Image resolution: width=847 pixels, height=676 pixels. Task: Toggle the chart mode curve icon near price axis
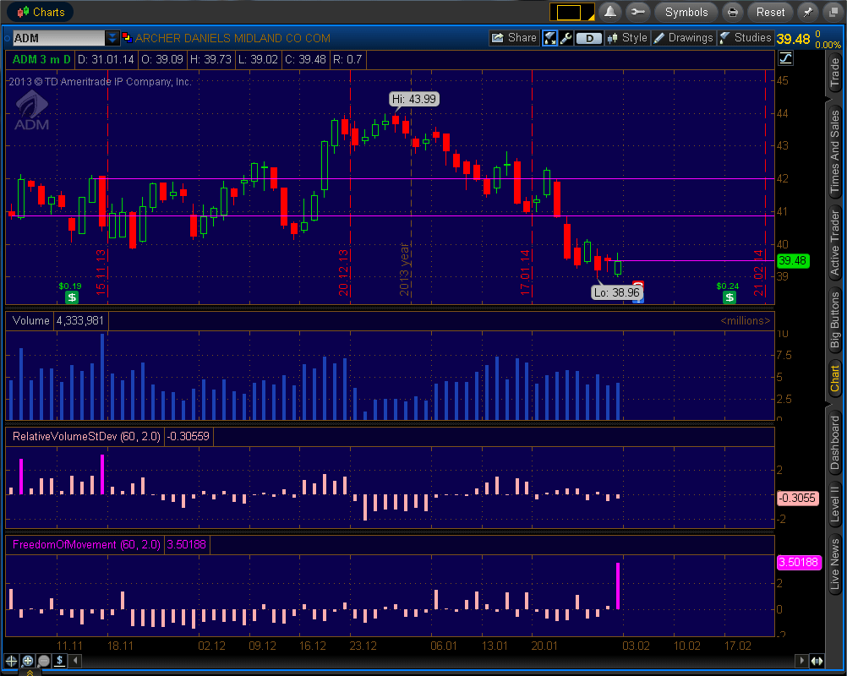[786, 58]
